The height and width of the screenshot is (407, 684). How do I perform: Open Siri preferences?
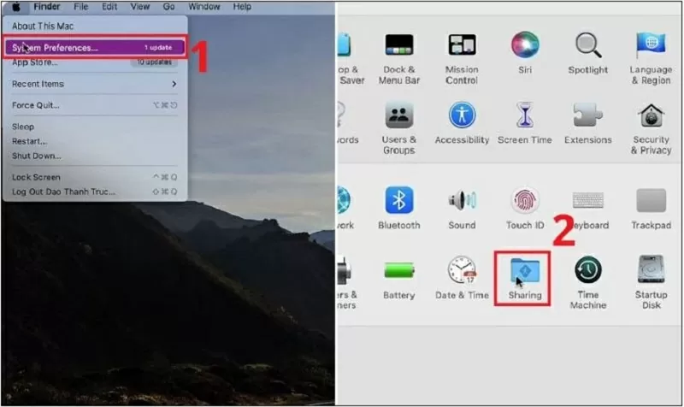525,53
